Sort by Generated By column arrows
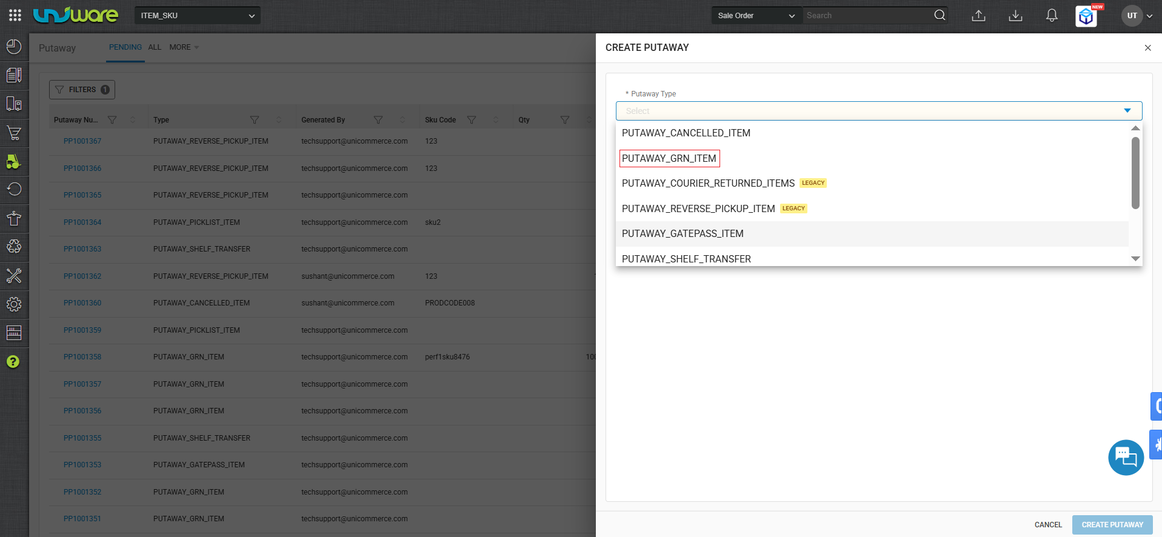This screenshot has height=537, width=1162. tap(402, 120)
